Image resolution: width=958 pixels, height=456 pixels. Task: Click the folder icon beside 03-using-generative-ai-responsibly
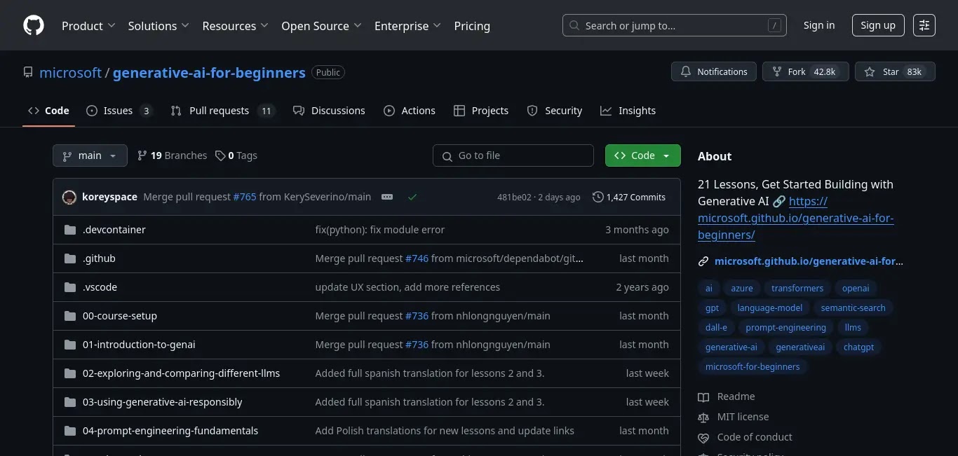coord(70,402)
